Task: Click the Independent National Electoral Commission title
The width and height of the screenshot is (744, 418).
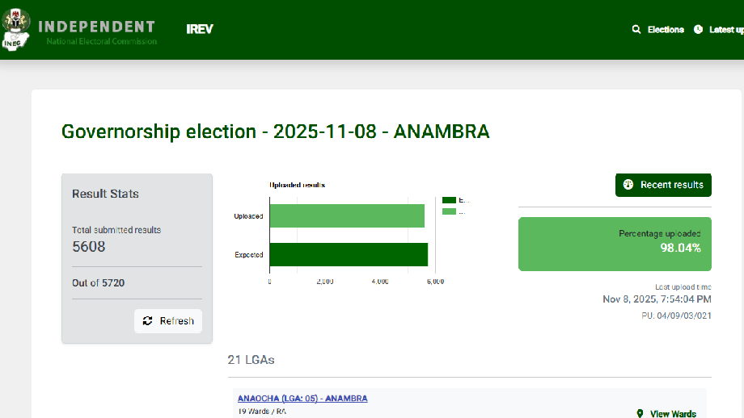Action: coord(96,31)
